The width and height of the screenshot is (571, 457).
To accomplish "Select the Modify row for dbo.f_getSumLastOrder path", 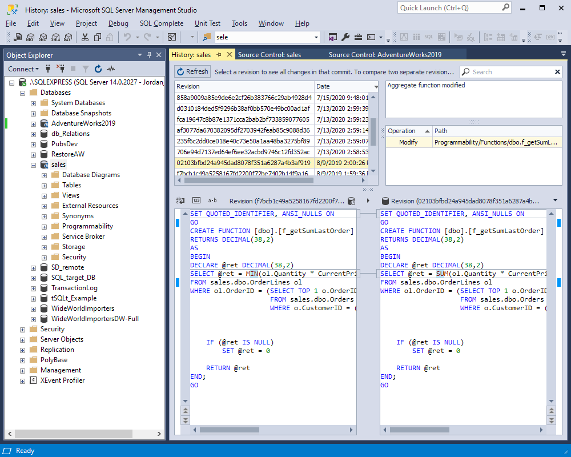I will (x=474, y=142).
